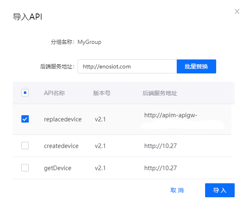The height and width of the screenshot is (205, 247).
Task: Enable the getDevice row checkbox
Action: point(25,168)
